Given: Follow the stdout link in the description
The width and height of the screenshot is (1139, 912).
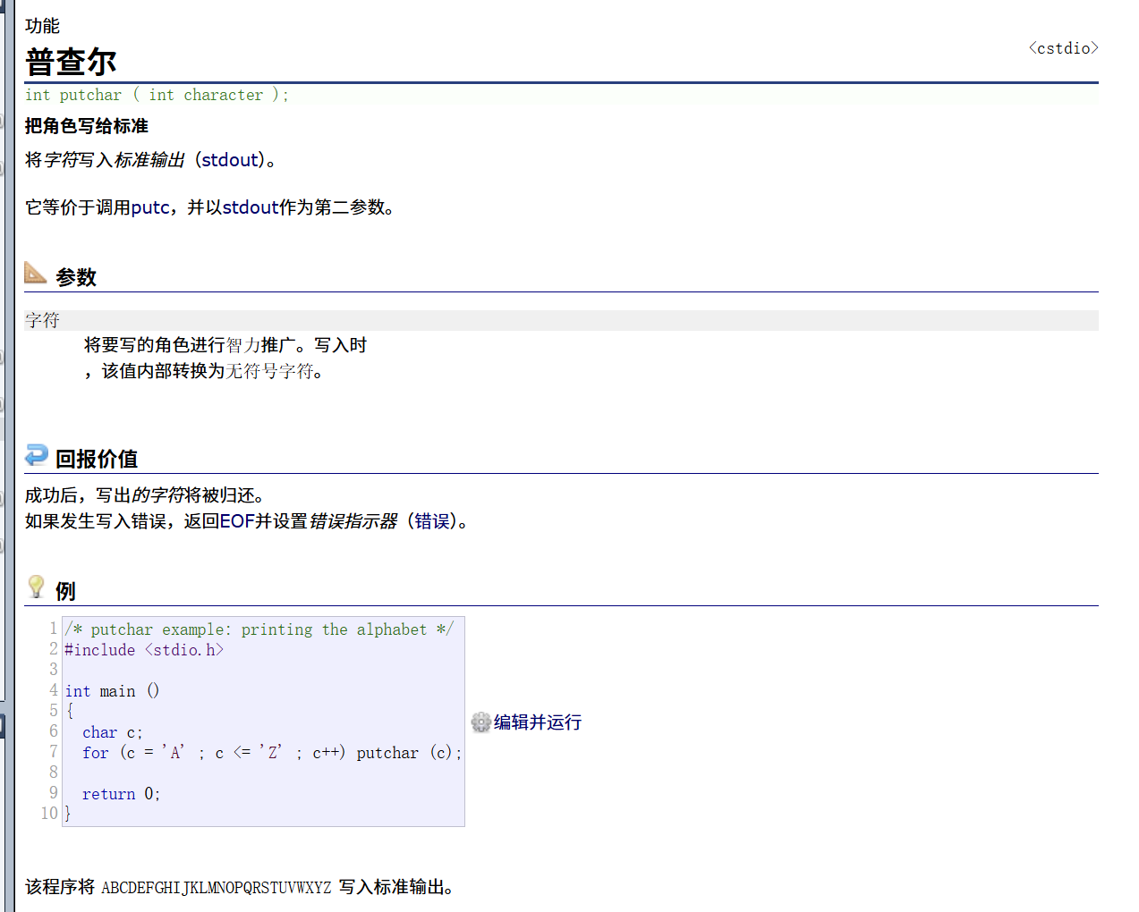Looking at the screenshot, I should [229, 159].
